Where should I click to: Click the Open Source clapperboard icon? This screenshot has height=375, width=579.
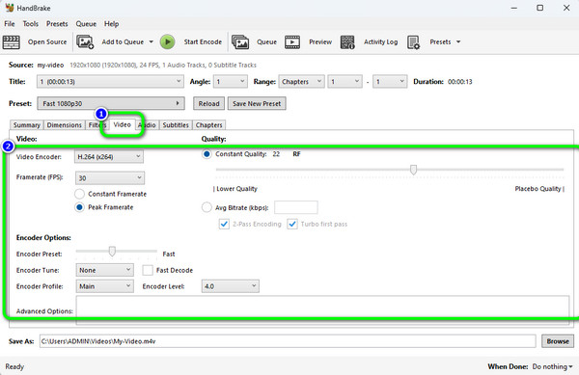(x=11, y=42)
